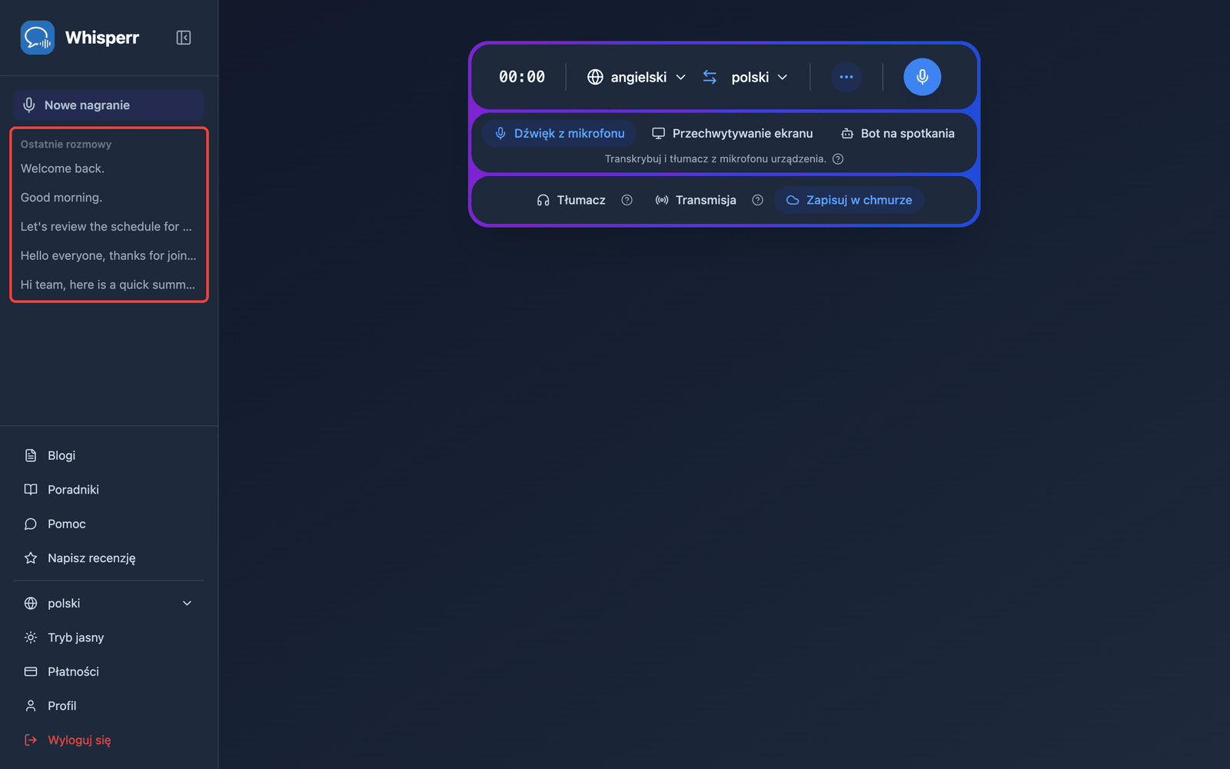Select the Dźwięk z mikrofonu tab

[x=560, y=133]
